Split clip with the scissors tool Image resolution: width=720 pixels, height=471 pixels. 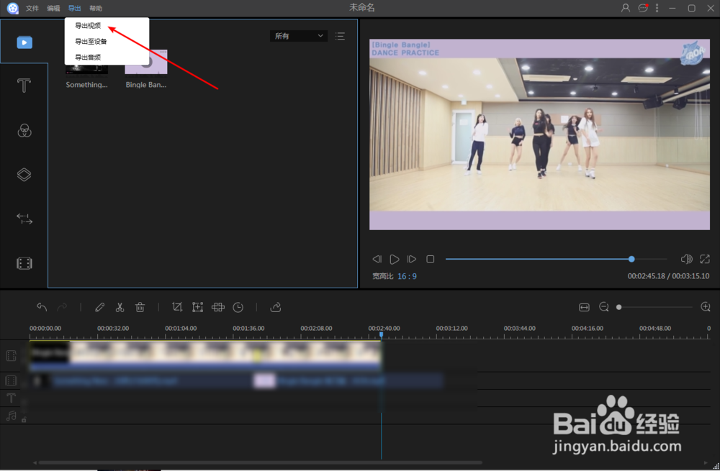click(x=120, y=307)
